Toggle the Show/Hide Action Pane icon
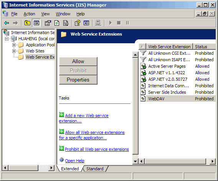Screen dimensions: 218x181 click(x=86, y=23)
